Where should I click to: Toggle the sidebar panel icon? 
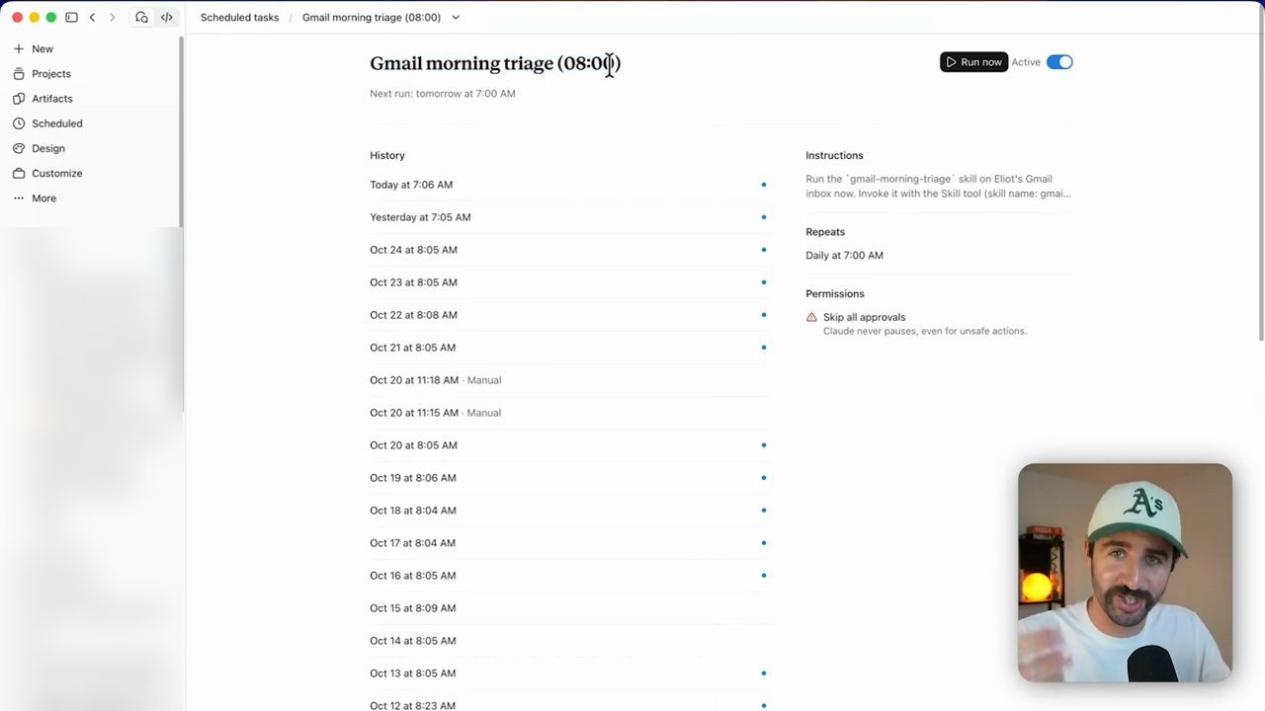point(71,17)
